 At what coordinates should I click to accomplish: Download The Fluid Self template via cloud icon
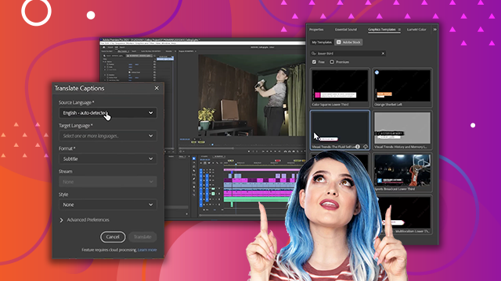[x=366, y=147]
